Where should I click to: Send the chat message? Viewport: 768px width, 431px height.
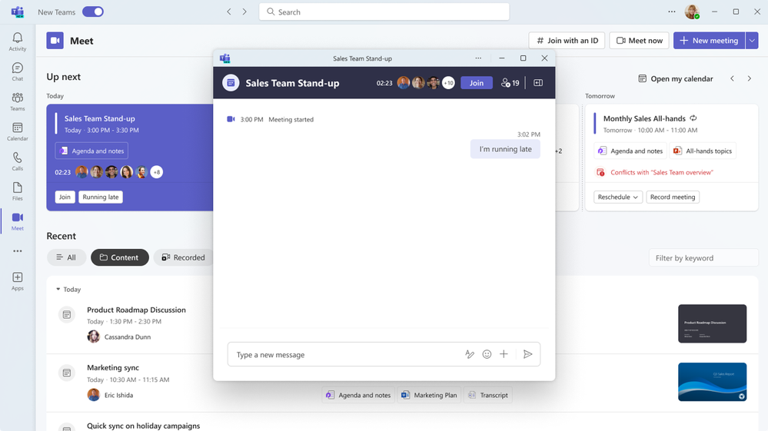527,354
